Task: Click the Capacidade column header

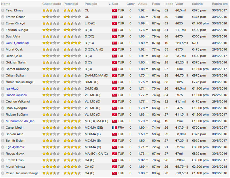Action: pyautogui.click(x=51, y=4)
